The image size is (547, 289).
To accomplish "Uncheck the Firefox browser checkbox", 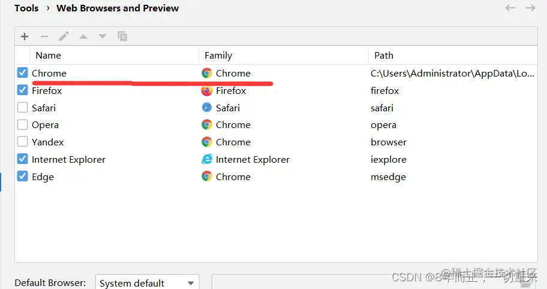I will click(22, 90).
